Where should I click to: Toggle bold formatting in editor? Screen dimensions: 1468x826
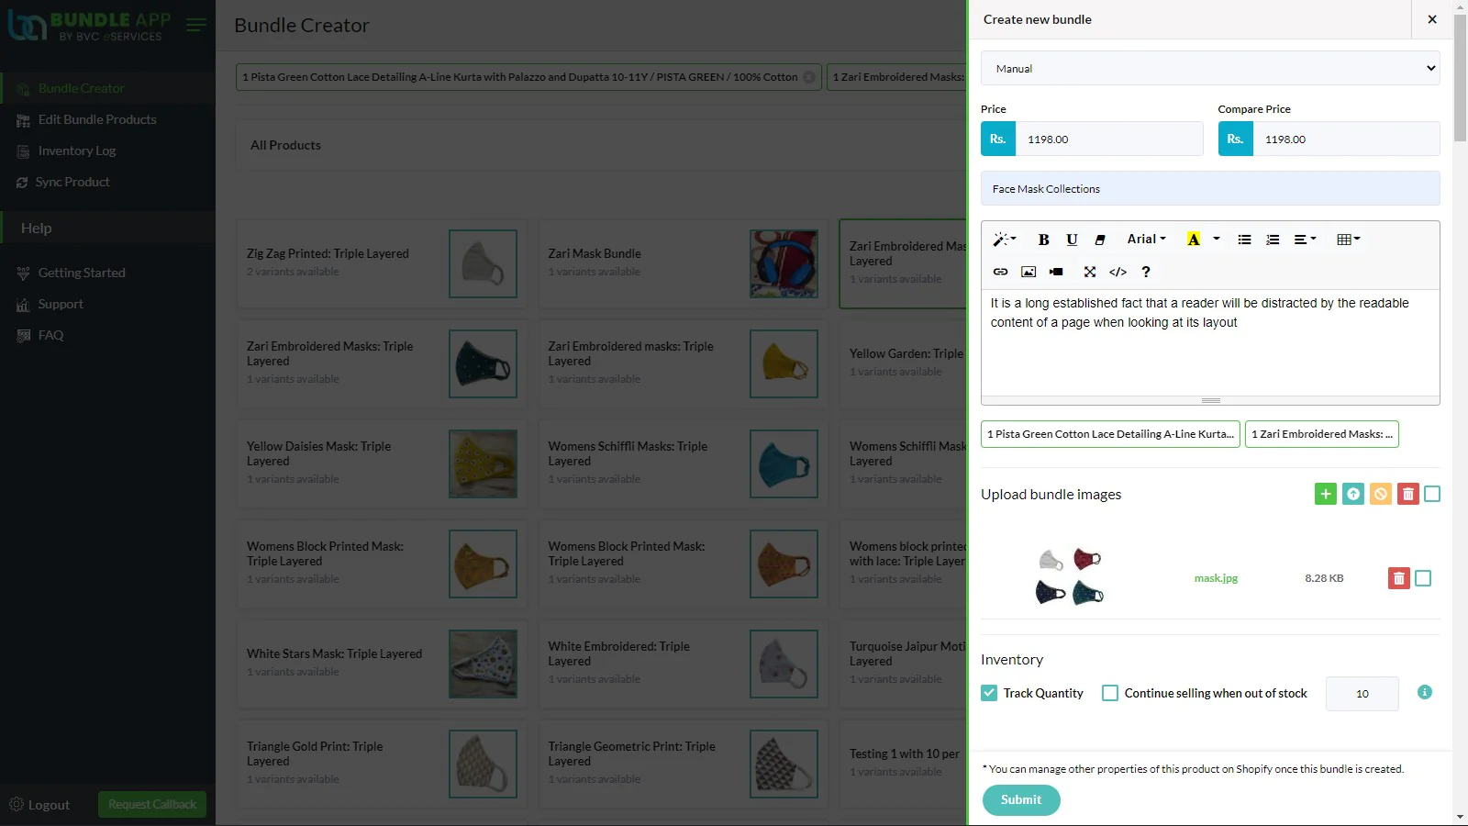(x=1043, y=240)
